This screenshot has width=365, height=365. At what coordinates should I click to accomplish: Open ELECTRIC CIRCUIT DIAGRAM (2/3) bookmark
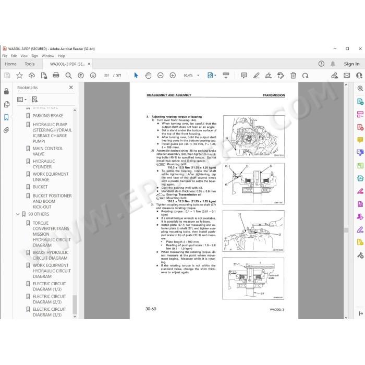50,299
